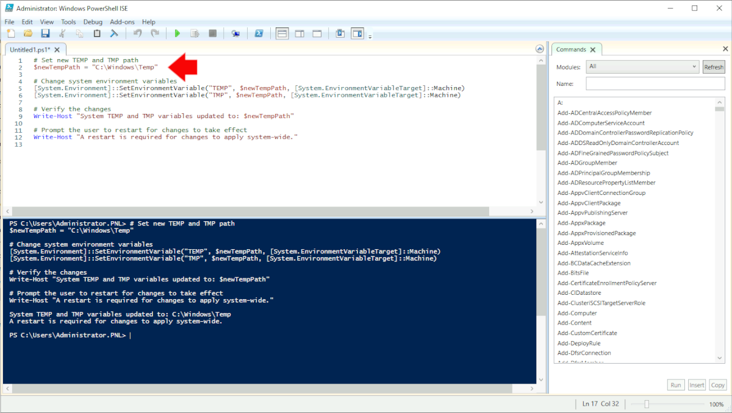This screenshot has width=732, height=413.
Task: Select Add-AppxVolume command
Action: coord(579,243)
